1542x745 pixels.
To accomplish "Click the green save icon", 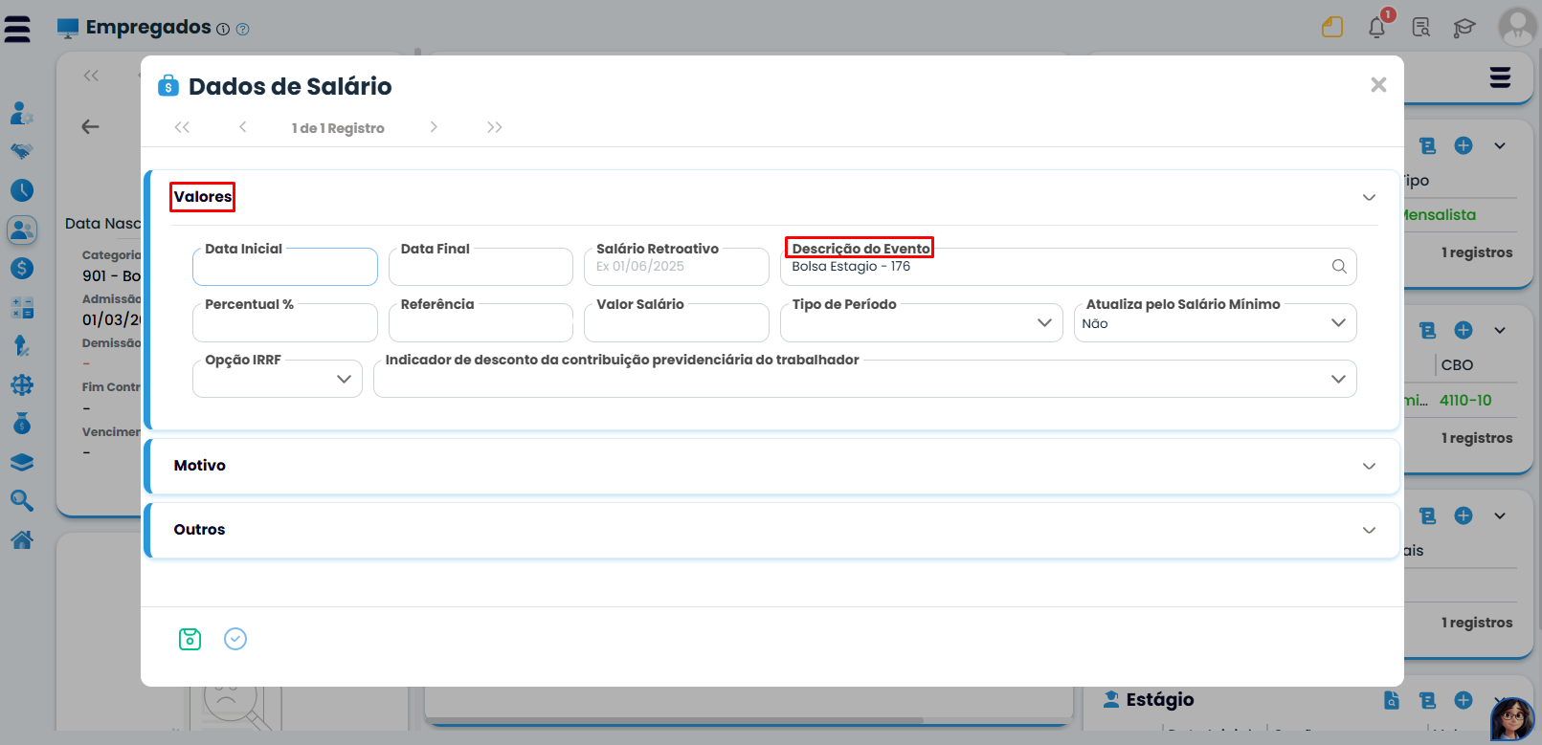I will pos(190,639).
